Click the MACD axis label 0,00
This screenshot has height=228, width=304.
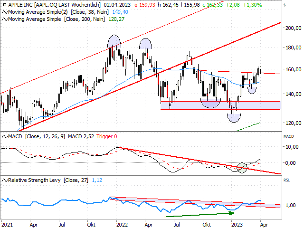(x=290, y=163)
